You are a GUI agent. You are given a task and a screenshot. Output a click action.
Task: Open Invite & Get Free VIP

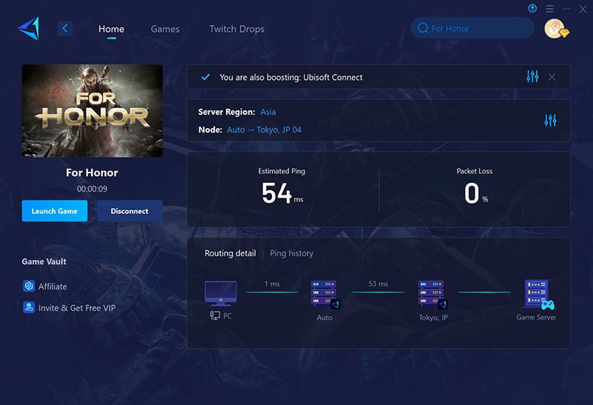[x=77, y=308]
